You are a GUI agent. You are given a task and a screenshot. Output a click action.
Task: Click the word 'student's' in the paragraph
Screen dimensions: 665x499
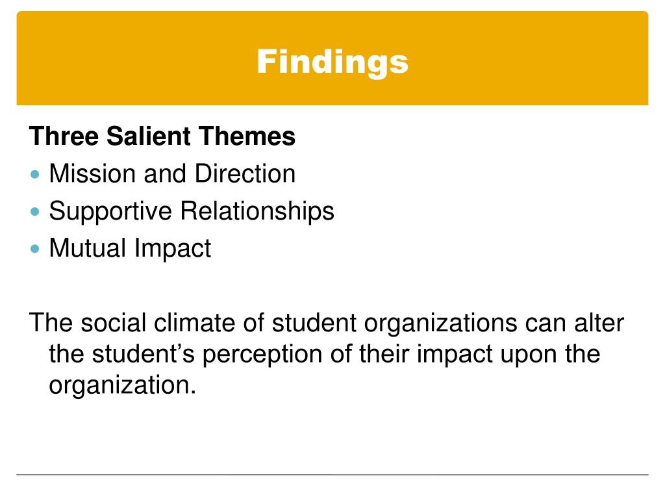point(144,354)
